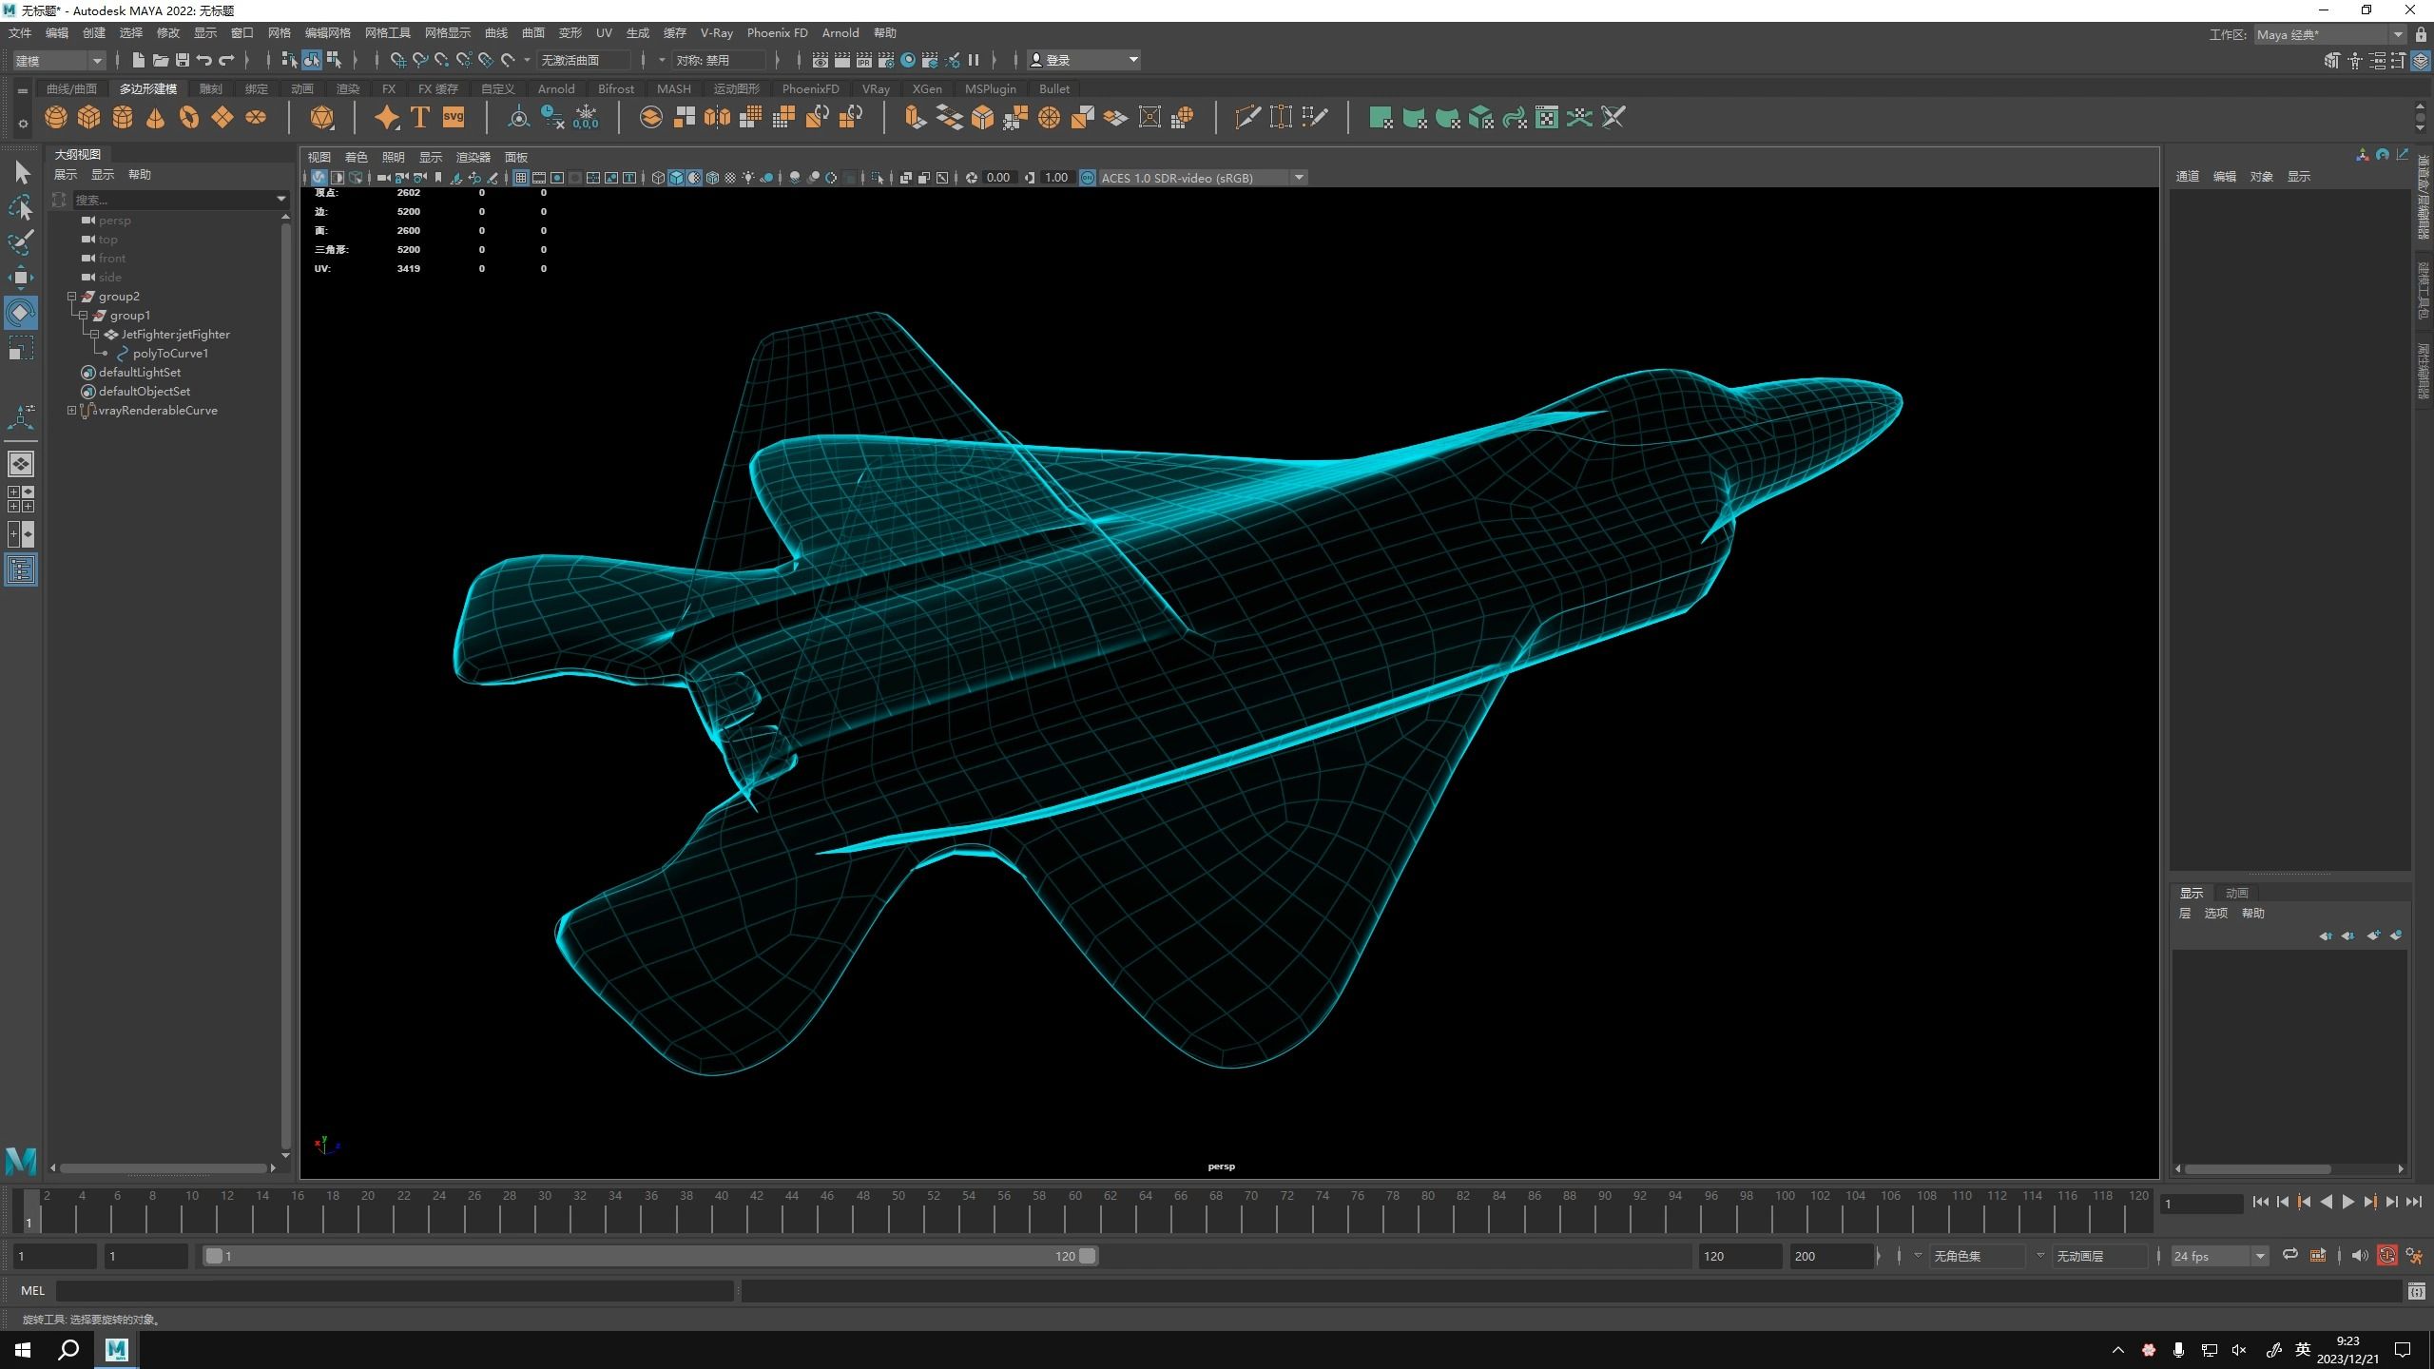This screenshot has height=1369, width=2434.
Task: Activate the polygon Type text tool
Action: point(420,118)
